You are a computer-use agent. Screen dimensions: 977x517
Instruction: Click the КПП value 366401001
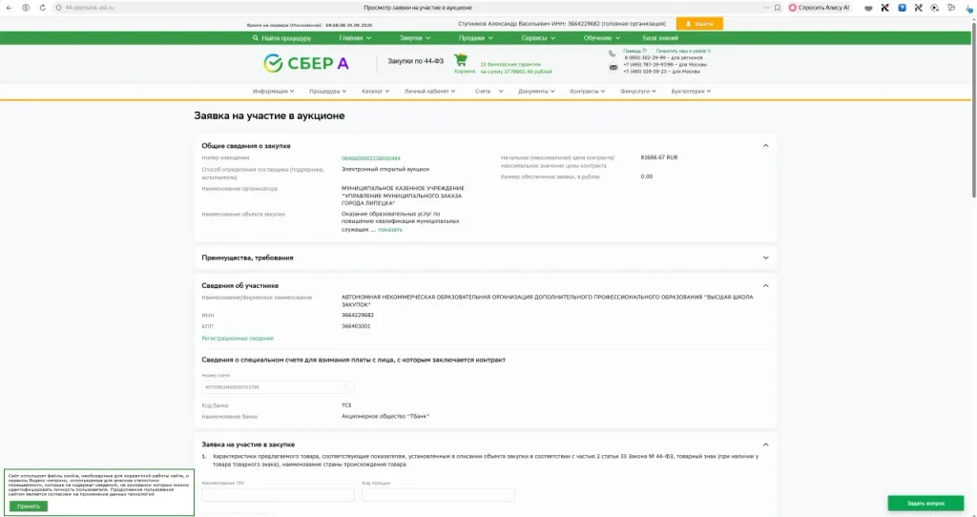pyautogui.click(x=356, y=326)
